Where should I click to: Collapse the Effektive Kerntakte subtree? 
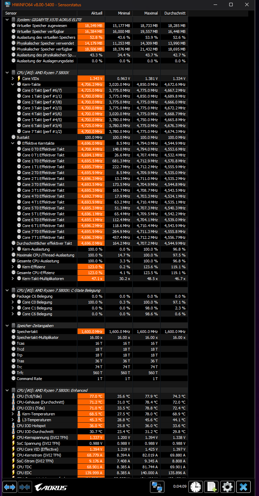(13, 143)
